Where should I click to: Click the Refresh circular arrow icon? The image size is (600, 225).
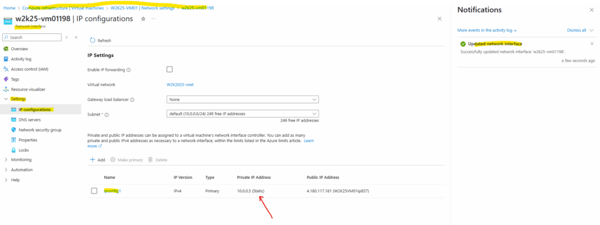[x=92, y=40]
